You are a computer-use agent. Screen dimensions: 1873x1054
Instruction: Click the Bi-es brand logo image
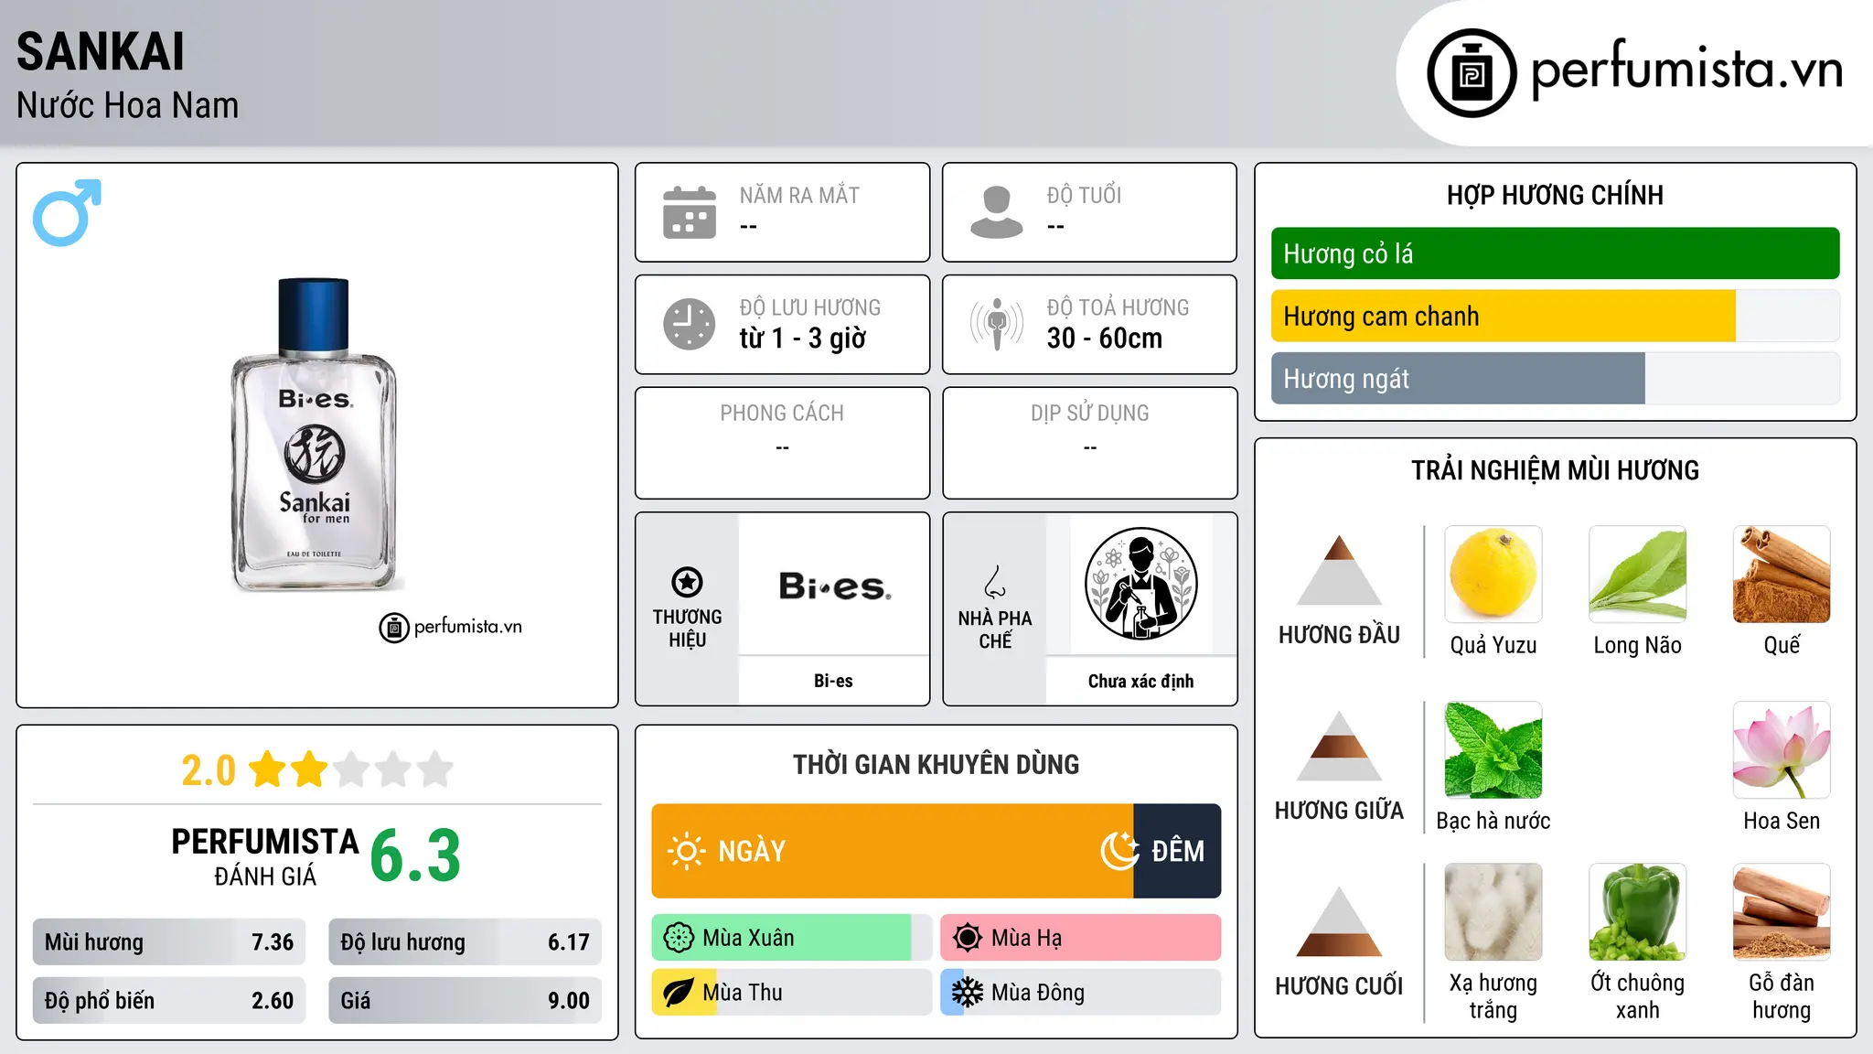click(834, 586)
